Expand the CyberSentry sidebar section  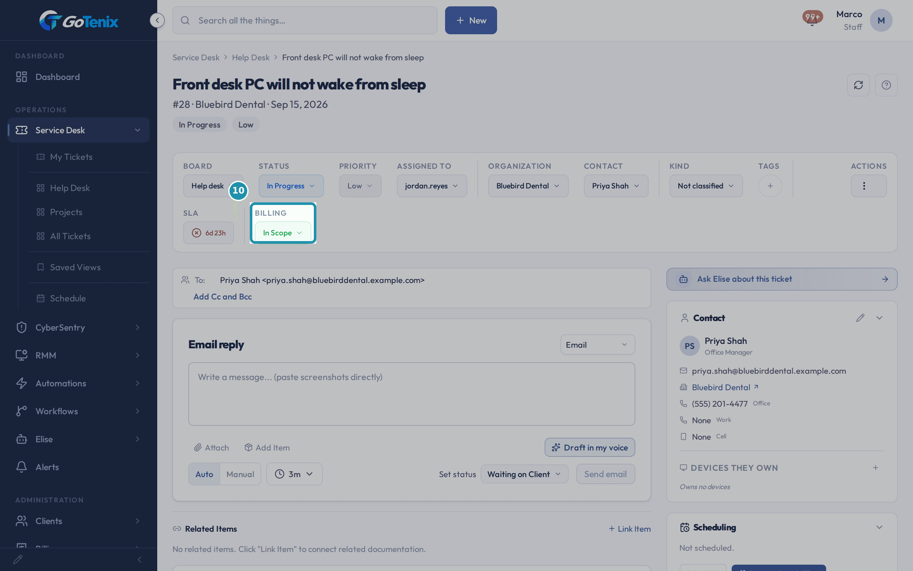coord(79,327)
